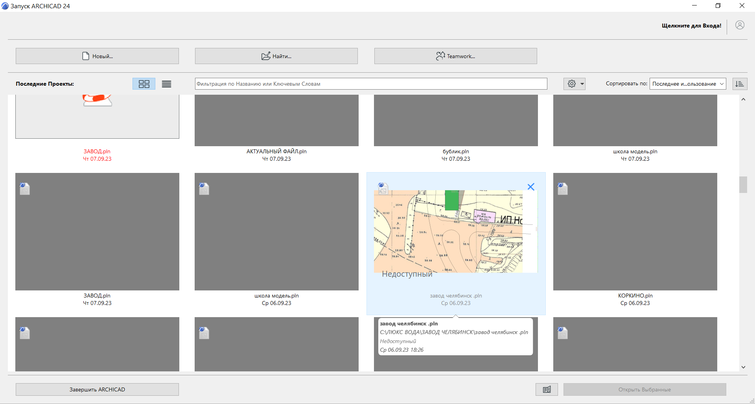Minimize the ARCHICAD launch window
Screen dimensions: 755x404
coord(694,6)
